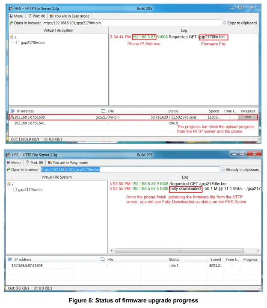
Task: Click the File column icon in upper connections list
Action: (103, 111)
